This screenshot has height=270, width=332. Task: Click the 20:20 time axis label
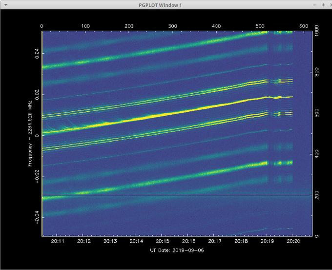(293, 241)
